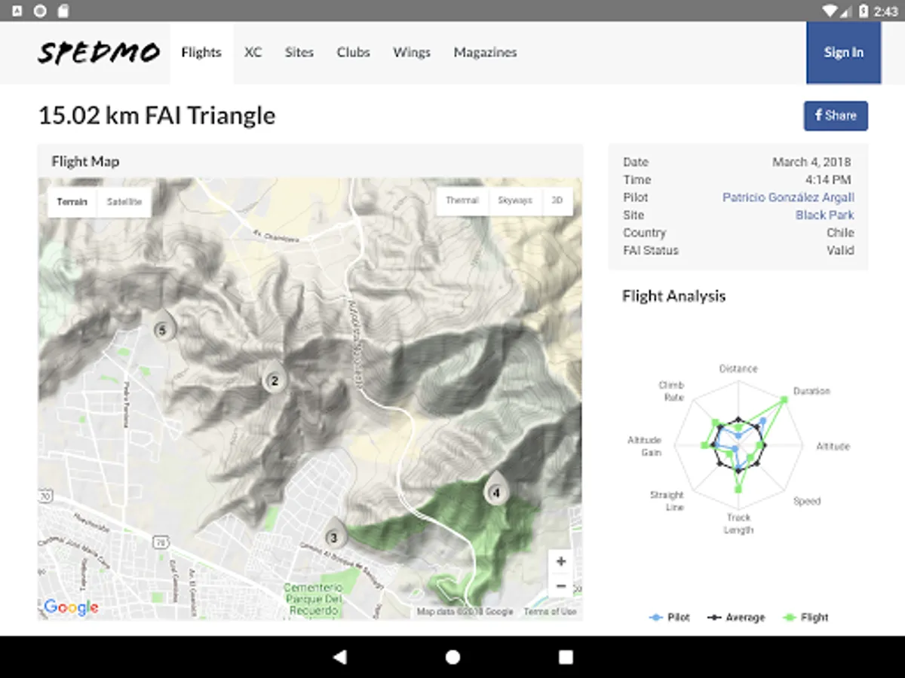
Task: Click the Duration axis label on radar chart
Action: click(811, 391)
